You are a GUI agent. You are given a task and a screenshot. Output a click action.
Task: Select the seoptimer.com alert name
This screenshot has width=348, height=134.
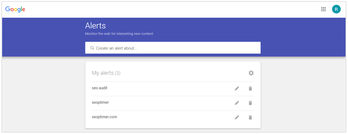104,117
